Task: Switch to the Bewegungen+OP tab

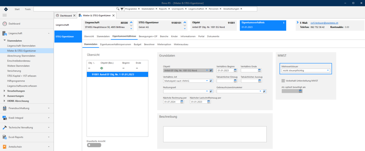Action: coord(148,36)
